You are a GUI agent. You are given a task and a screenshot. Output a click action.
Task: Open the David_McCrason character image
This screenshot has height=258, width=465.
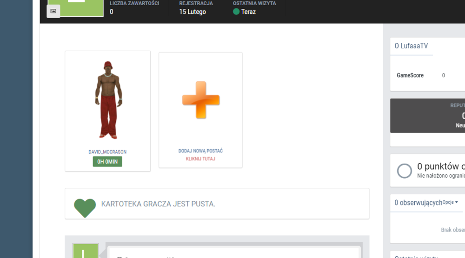(x=108, y=100)
